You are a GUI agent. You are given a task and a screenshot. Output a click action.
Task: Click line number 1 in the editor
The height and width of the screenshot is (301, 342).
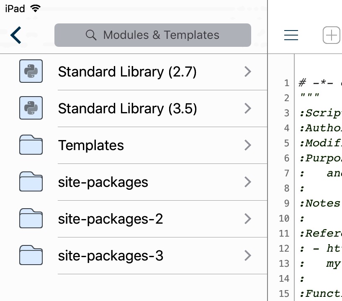pos(287,83)
